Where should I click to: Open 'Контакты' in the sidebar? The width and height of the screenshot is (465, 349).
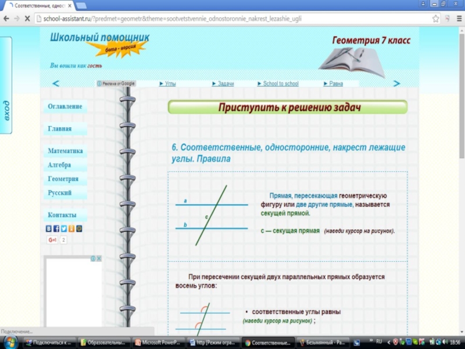pos(65,215)
